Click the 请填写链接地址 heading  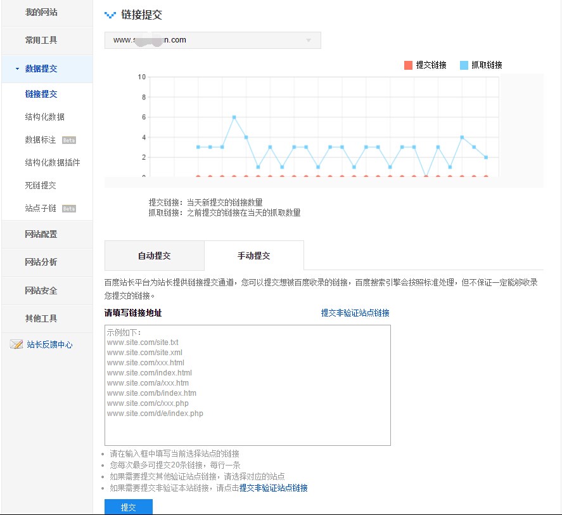click(x=133, y=313)
